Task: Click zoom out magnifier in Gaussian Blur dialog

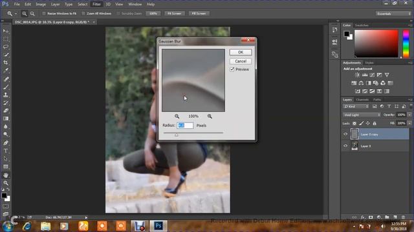Action: [x=177, y=116]
